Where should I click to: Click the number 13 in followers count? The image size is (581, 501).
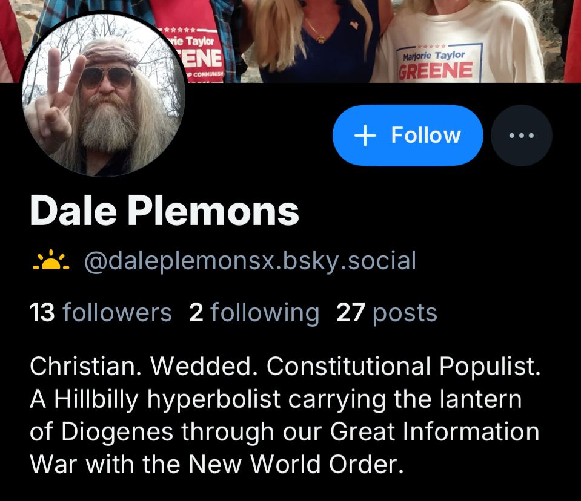[42, 313]
